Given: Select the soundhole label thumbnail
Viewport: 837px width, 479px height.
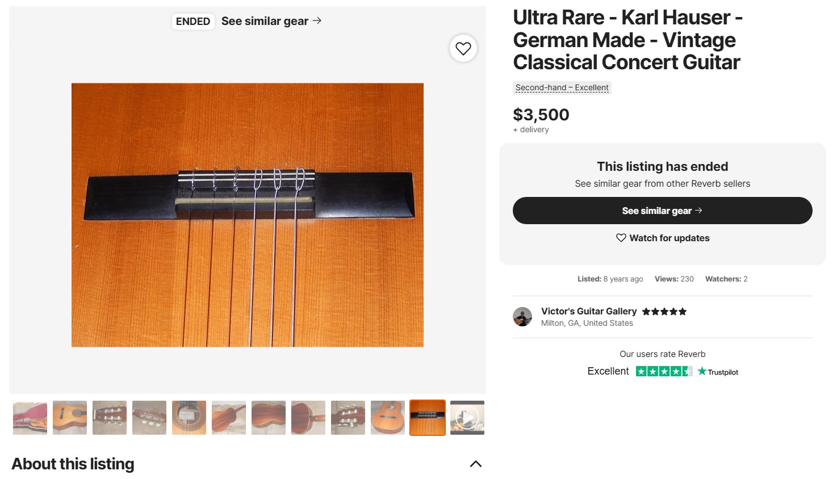Looking at the screenshot, I should (189, 418).
